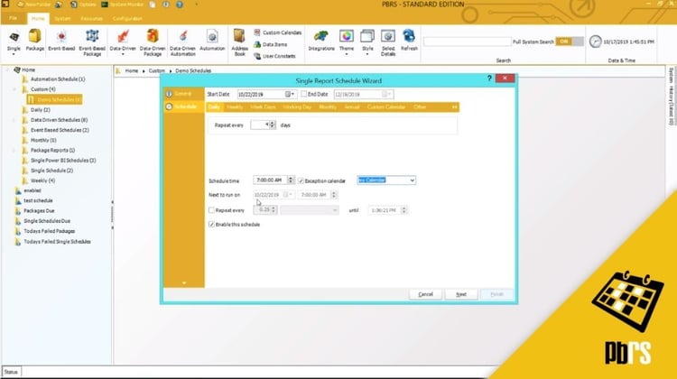
Task: Open the Event-Based Package icon
Action: [x=92, y=37]
